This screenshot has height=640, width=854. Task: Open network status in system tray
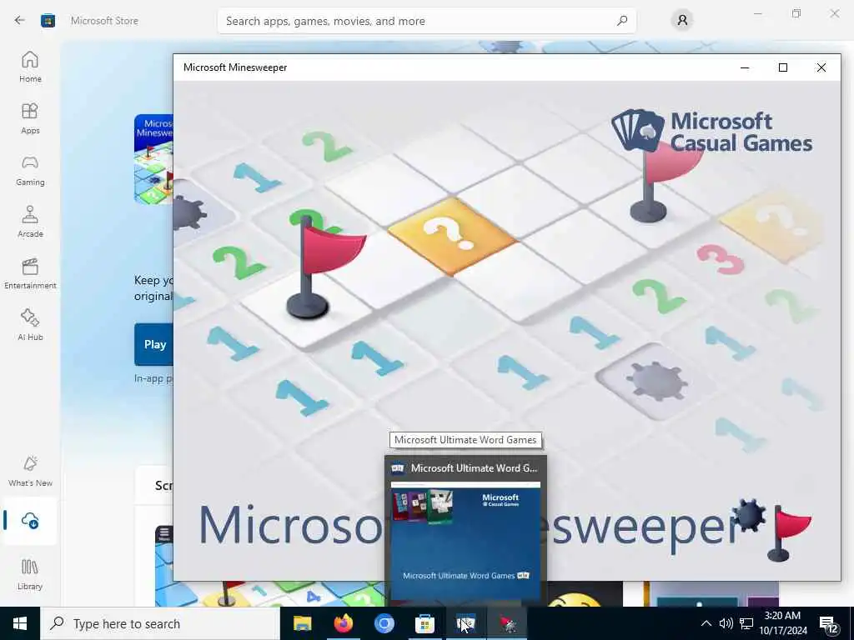746,623
